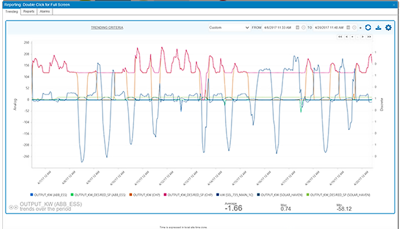Click the Analog y-axis label
This screenshot has height=229, width=402.
point(15,104)
